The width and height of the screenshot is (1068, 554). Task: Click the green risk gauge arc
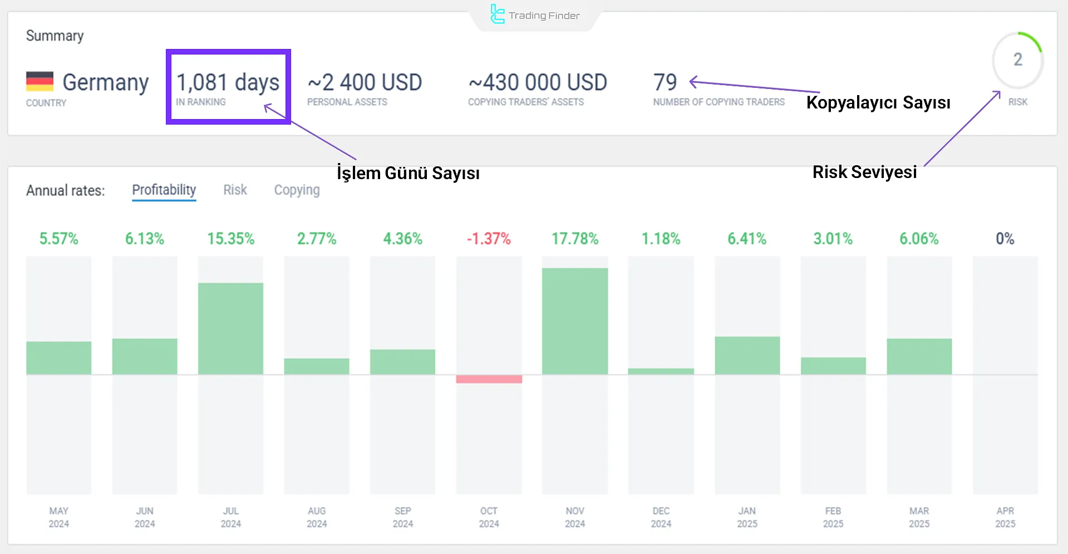click(1030, 42)
